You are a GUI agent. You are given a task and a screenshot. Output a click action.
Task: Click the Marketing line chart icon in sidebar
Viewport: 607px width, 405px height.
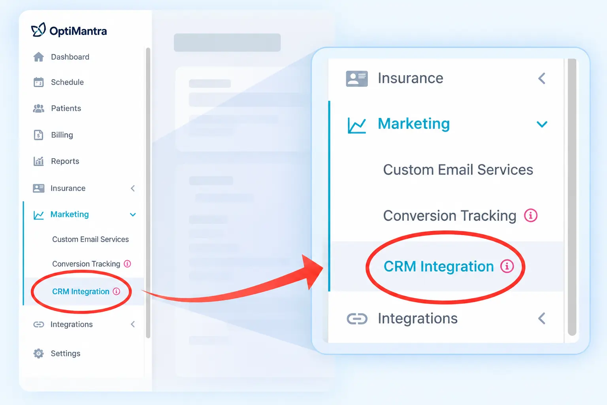click(39, 215)
